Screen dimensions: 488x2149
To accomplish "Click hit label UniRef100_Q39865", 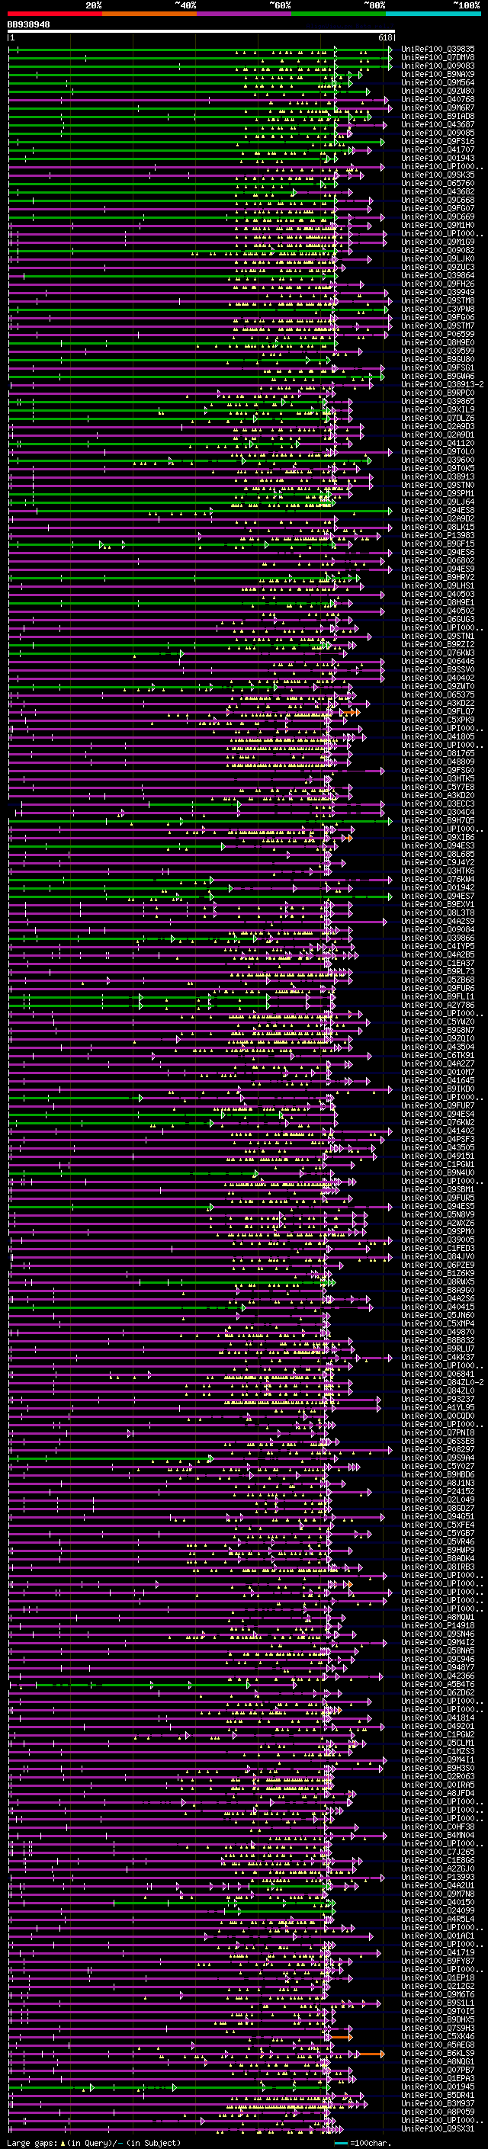I will [438, 401].
